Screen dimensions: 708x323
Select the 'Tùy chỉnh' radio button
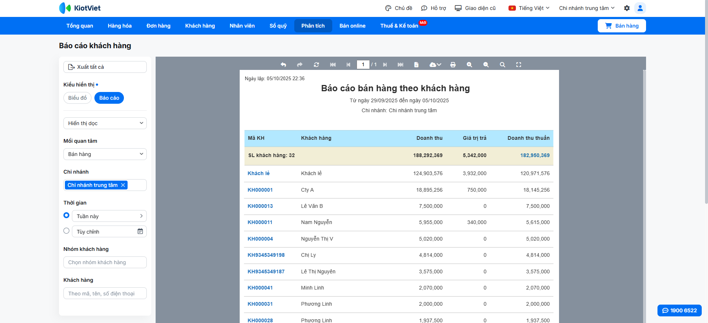pos(66,231)
